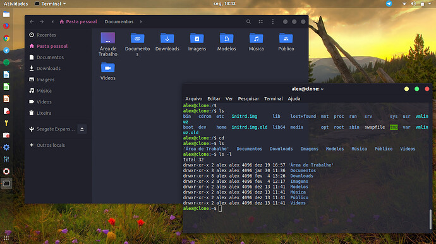Show applications grid at dock bottom
The height and width of the screenshot is (244, 436).
pos(6,238)
